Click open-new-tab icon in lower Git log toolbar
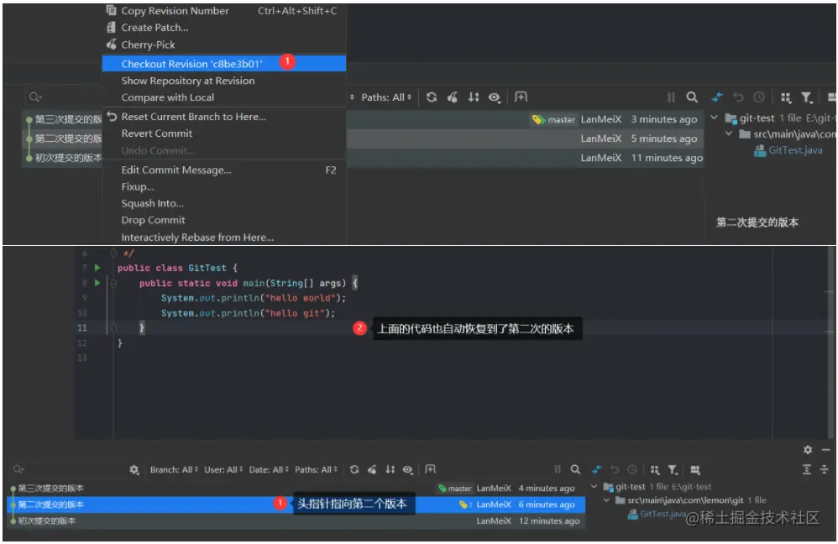 (430, 469)
